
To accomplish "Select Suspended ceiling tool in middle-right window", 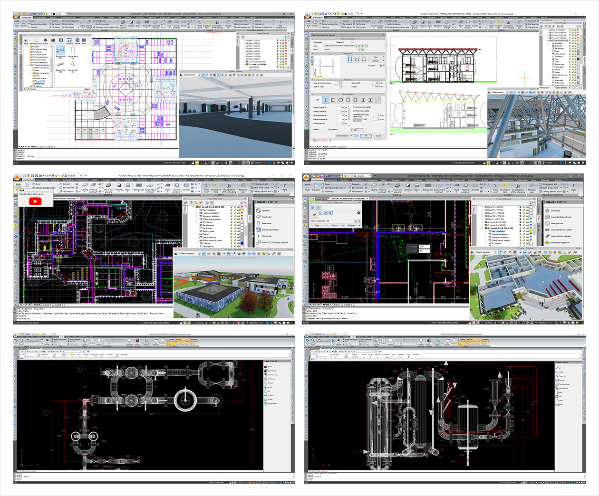I will (x=439, y=189).
